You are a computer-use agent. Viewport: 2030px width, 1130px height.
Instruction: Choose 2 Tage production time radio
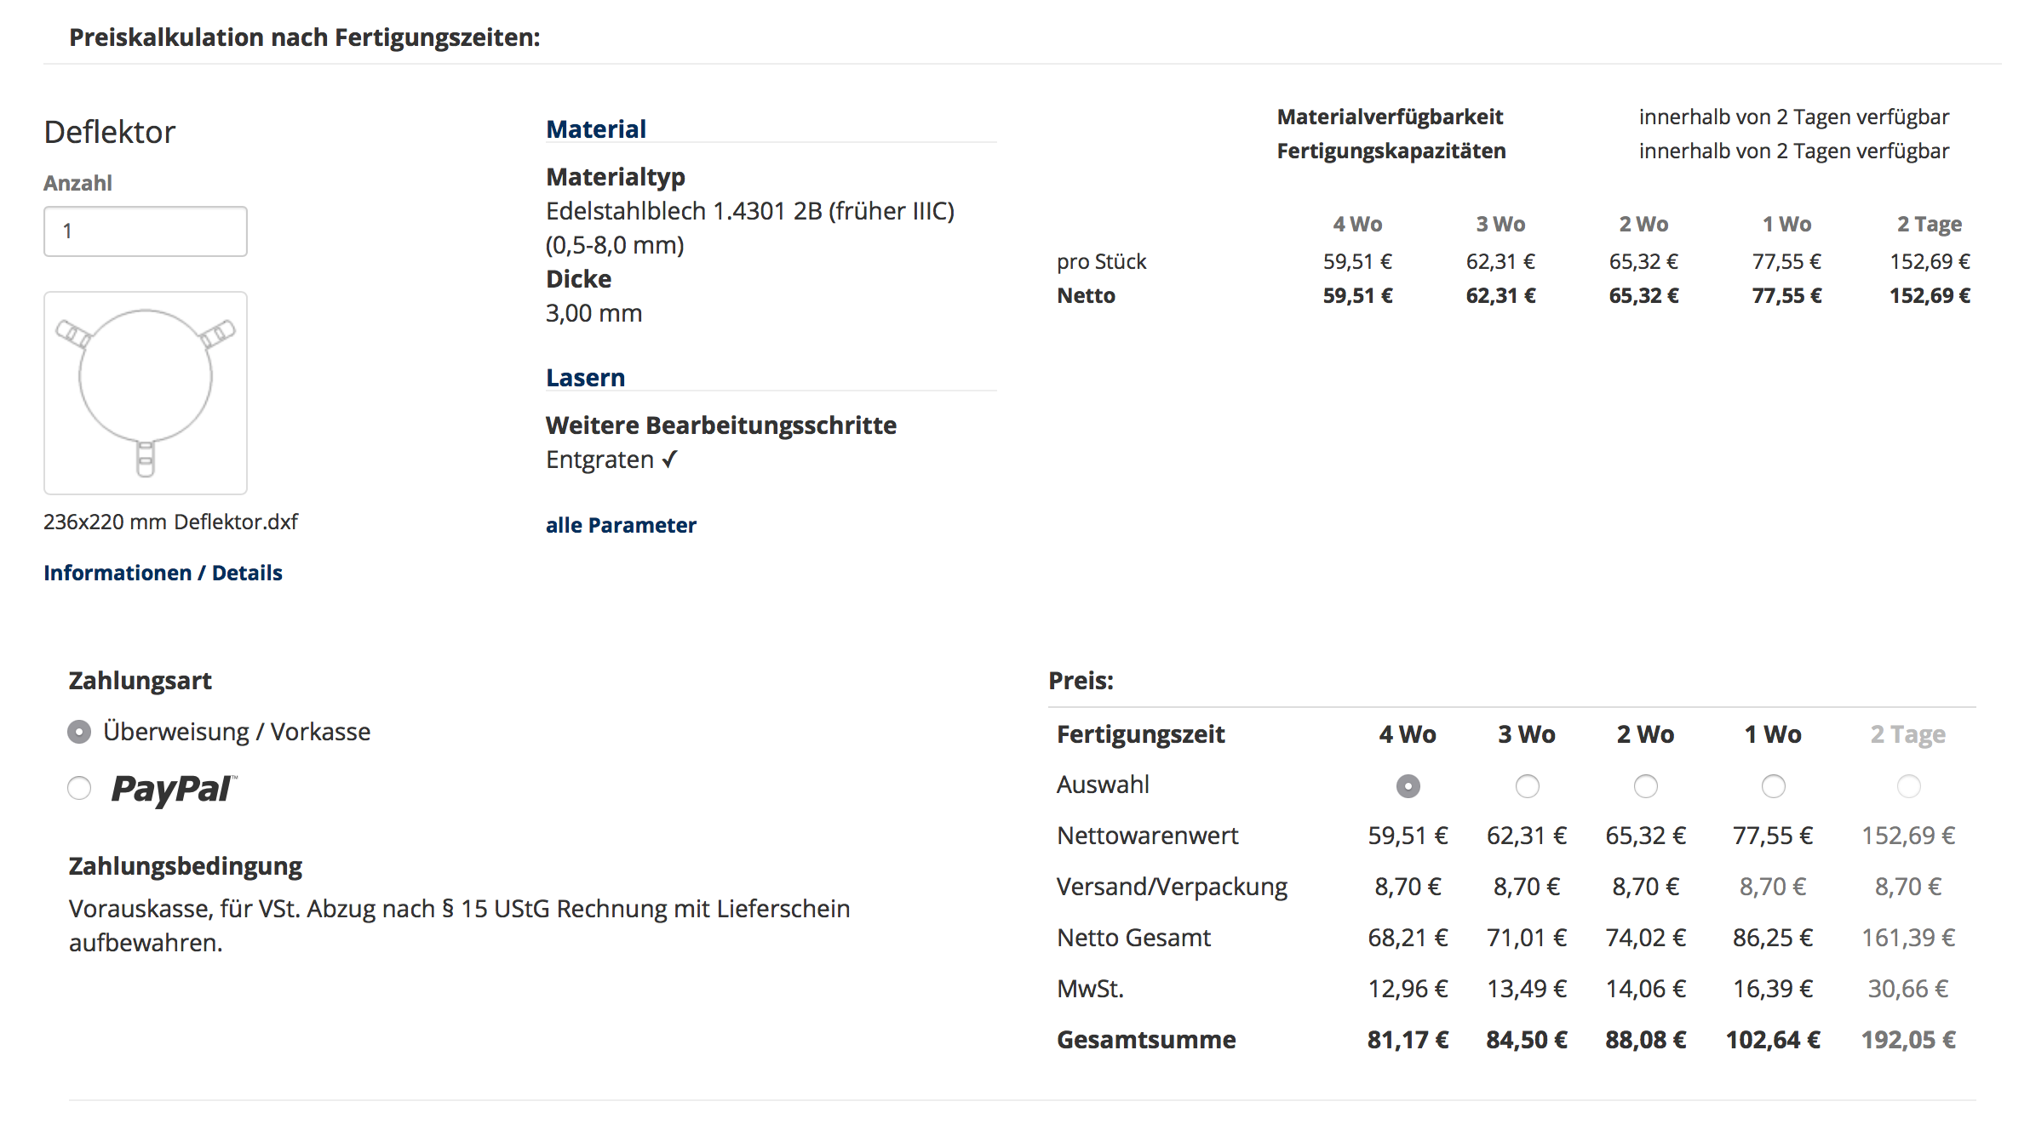1908,786
